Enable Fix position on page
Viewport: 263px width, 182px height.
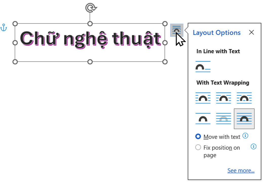pos(198,147)
